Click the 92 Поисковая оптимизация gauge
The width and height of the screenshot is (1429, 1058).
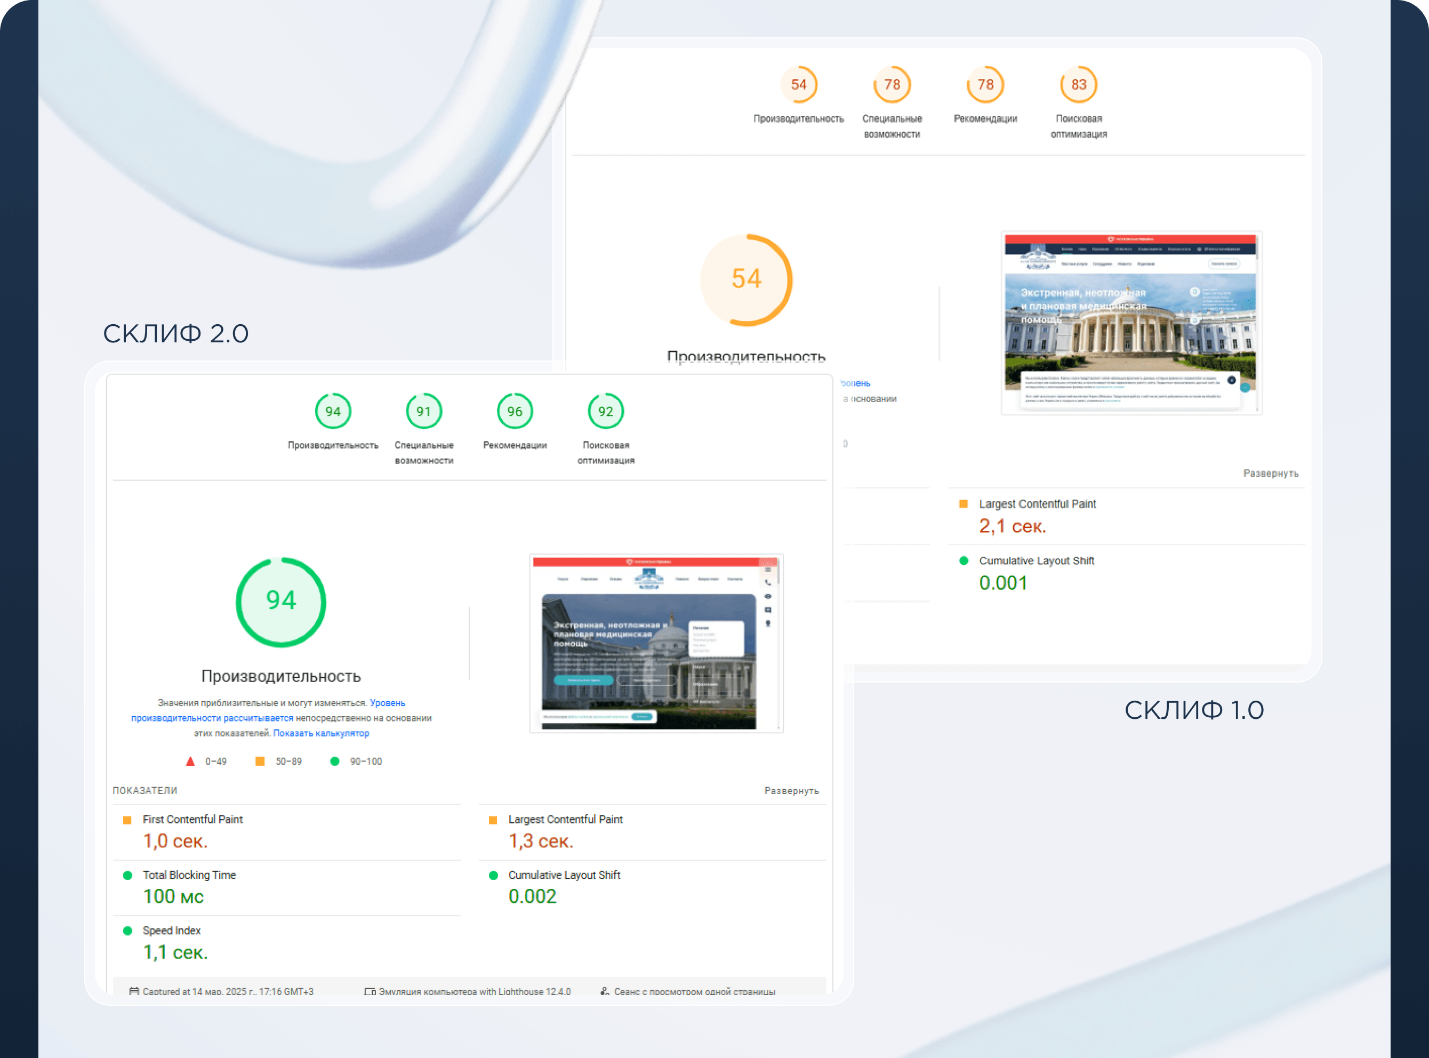[x=606, y=411]
